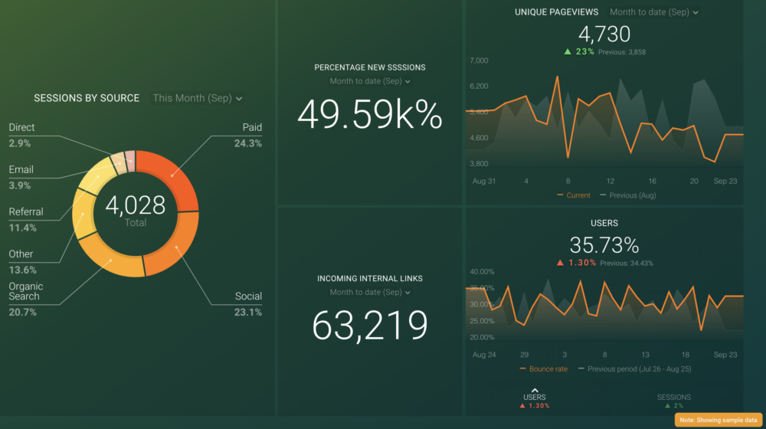The height and width of the screenshot is (429, 766).
Task: Open the Unique Pageviews date range dropdown
Action: [653, 12]
